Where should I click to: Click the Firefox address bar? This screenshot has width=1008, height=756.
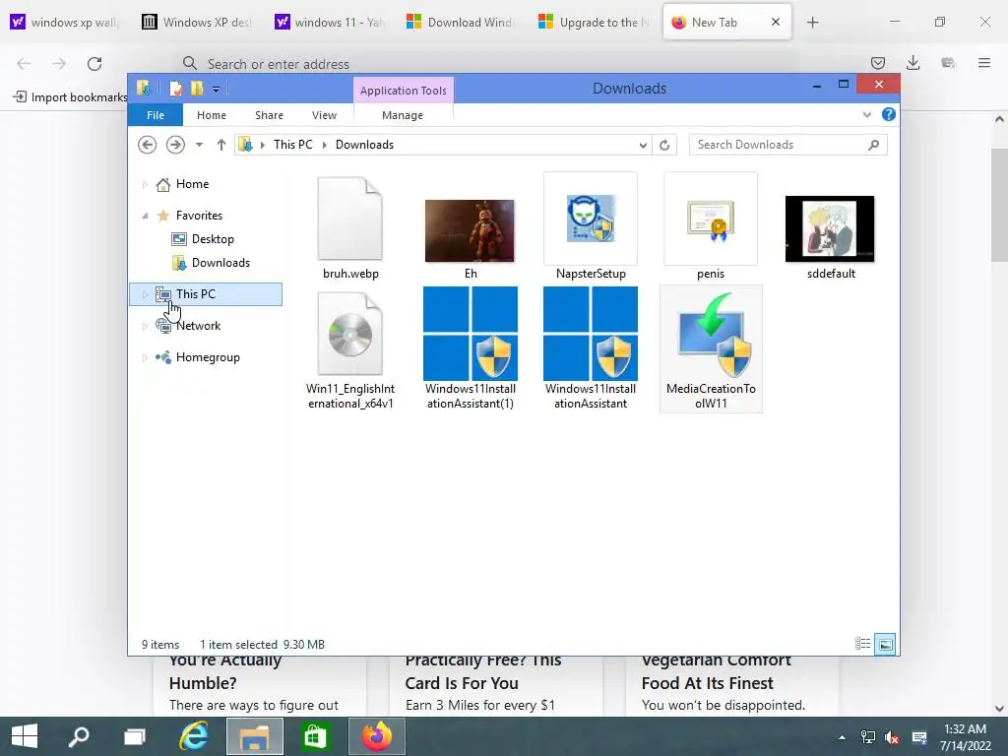(x=488, y=64)
